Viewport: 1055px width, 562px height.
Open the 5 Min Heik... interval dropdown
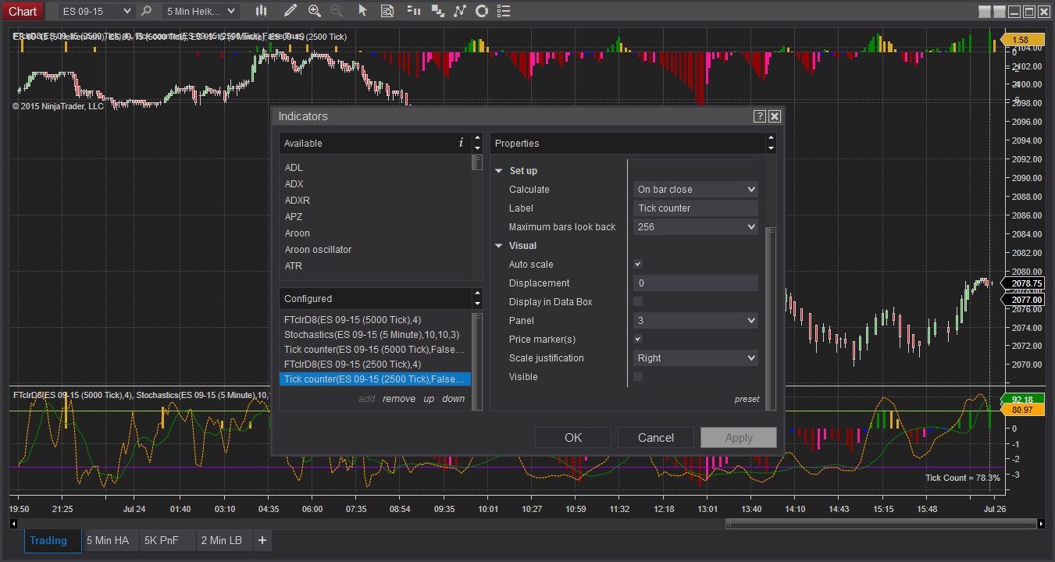[200, 11]
